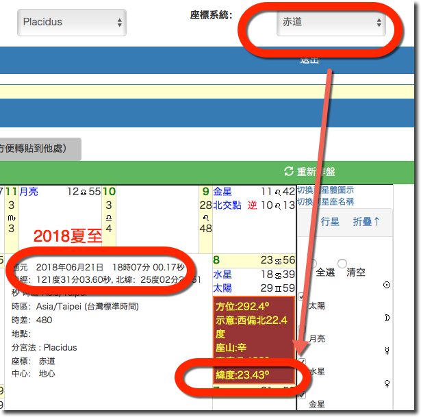This screenshot has width=421, height=417.
Task: Click the 太陽 link in house 8
Action: 222,288
